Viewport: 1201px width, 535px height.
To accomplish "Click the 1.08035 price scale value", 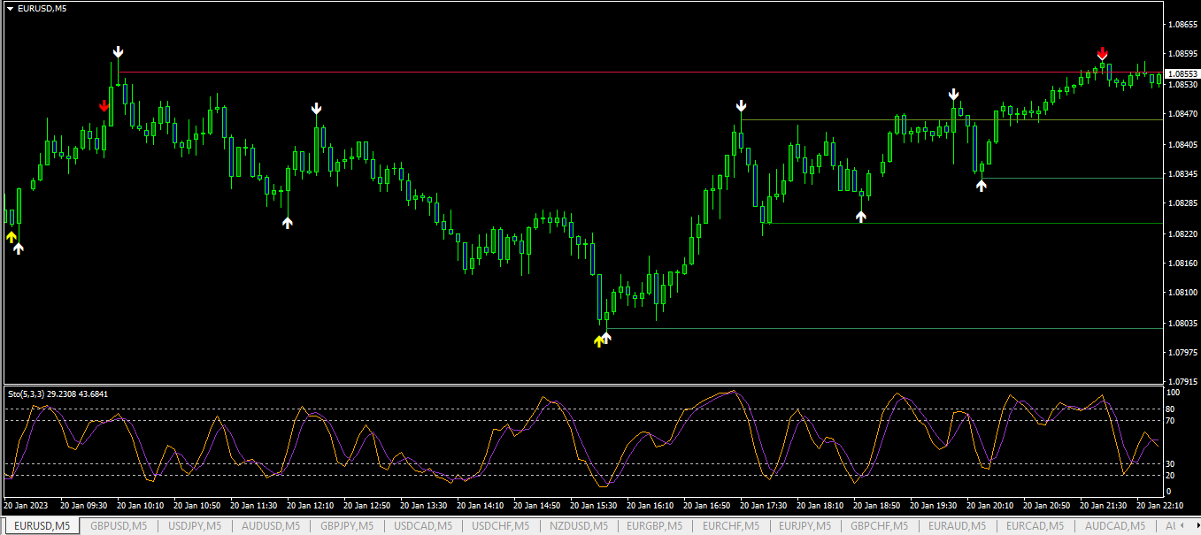I will pyautogui.click(x=1182, y=323).
